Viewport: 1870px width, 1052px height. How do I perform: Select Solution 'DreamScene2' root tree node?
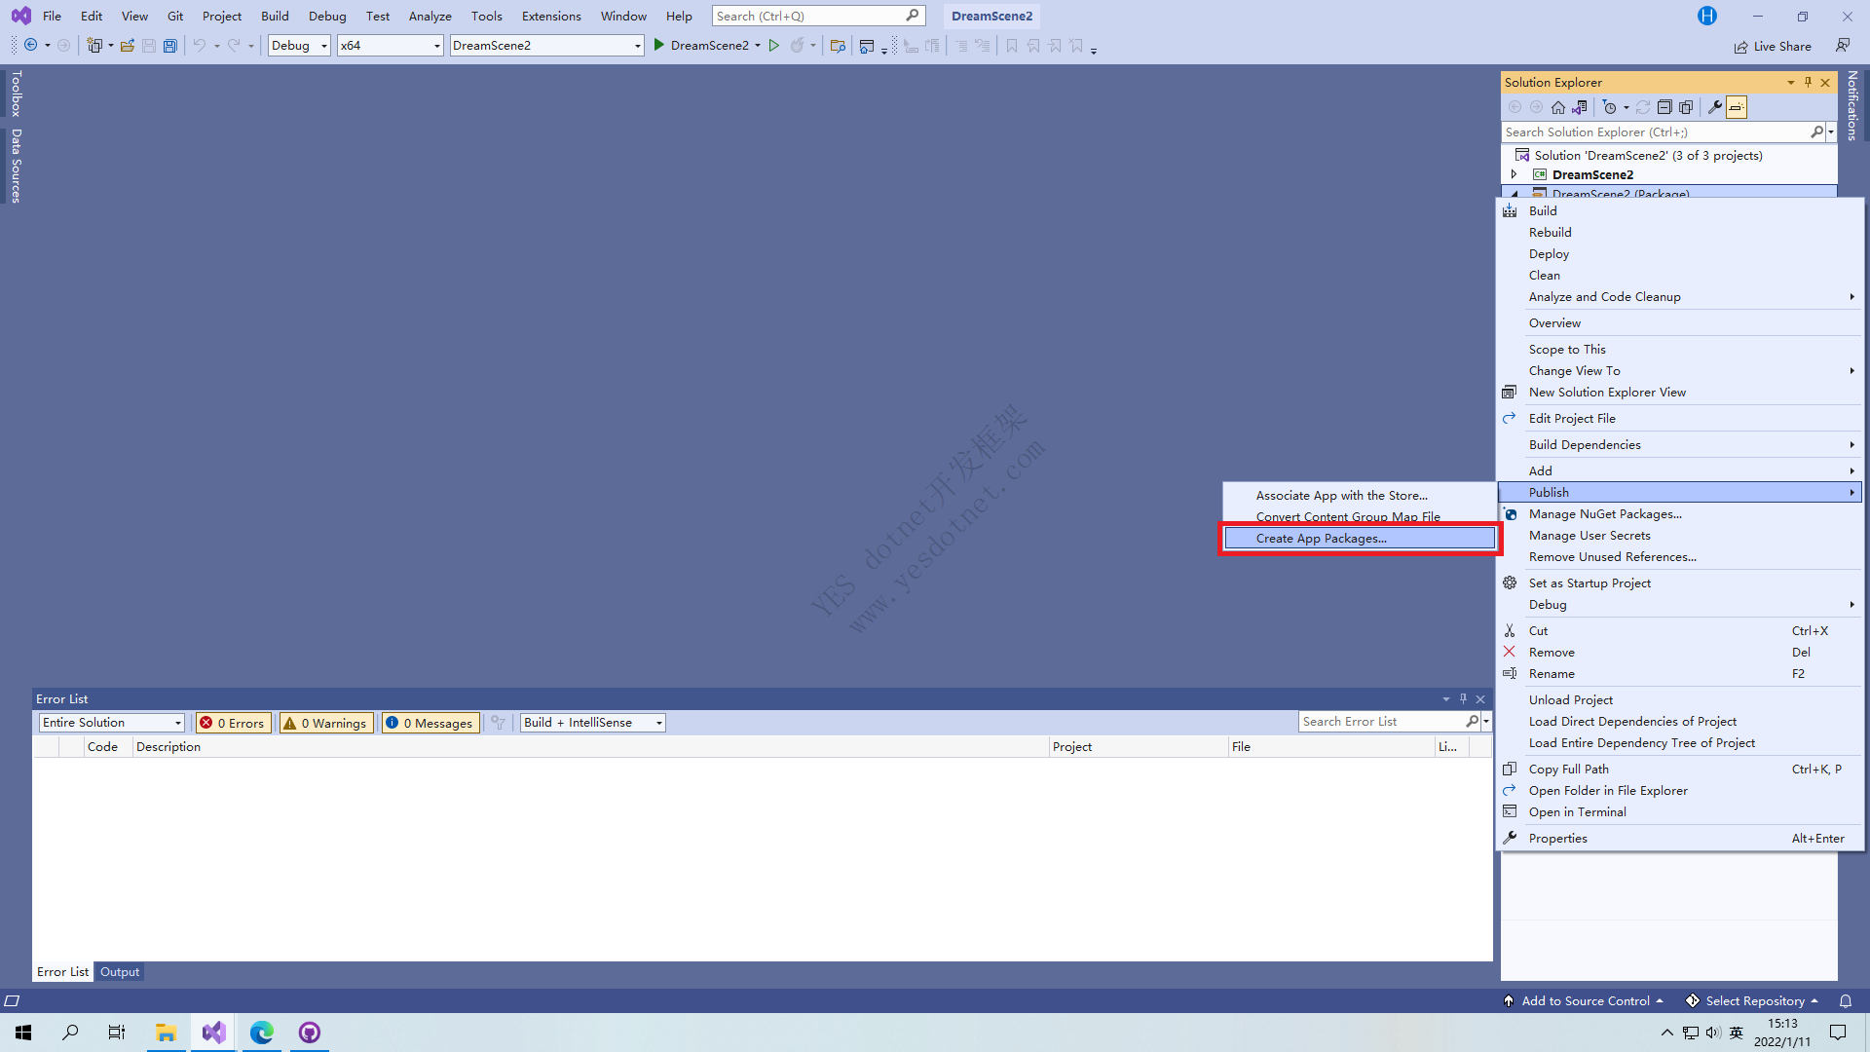tap(1648, 156)
